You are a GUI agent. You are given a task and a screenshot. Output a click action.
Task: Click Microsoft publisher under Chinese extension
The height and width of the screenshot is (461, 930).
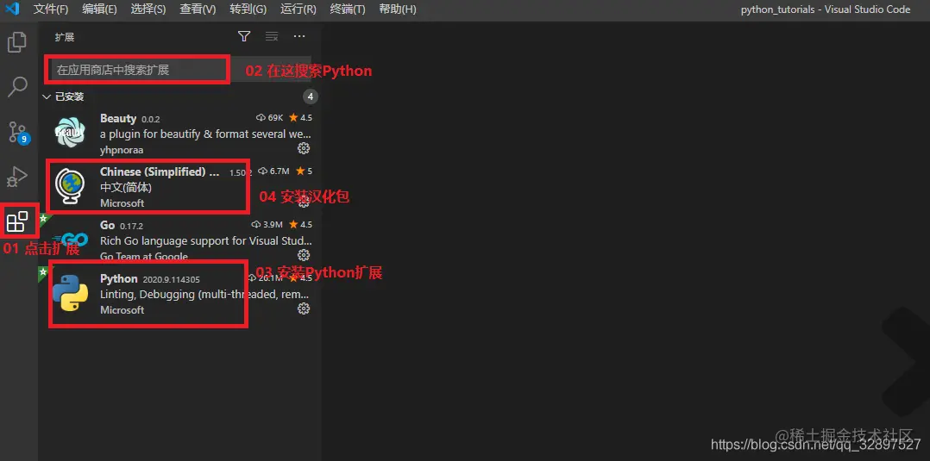(x=123, y=203)
